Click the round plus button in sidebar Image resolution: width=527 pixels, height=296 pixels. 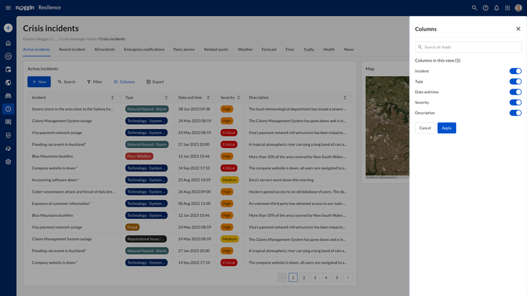click(8, 28)
